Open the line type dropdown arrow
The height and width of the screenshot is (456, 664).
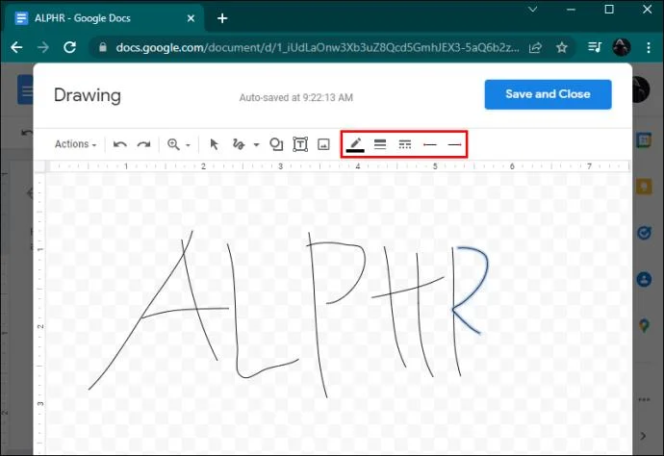pos(256,145)
